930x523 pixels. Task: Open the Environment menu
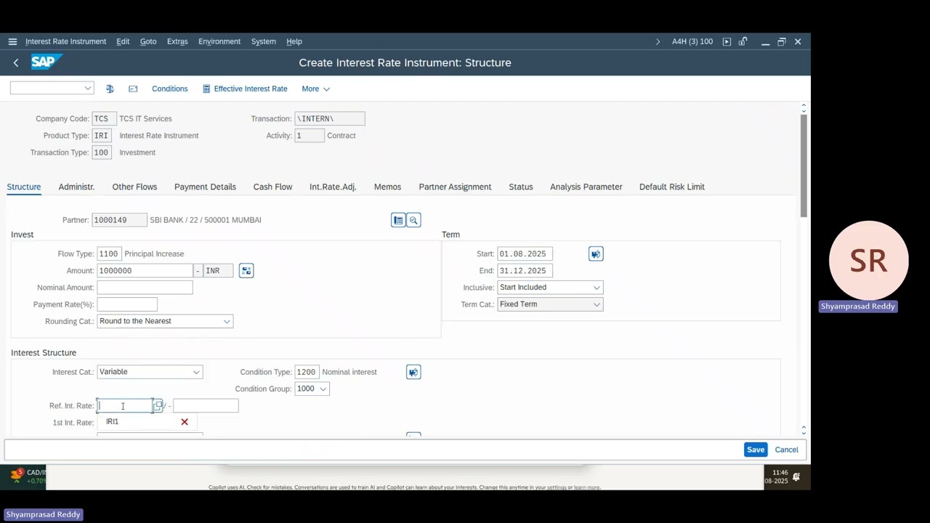click(219, 41)
